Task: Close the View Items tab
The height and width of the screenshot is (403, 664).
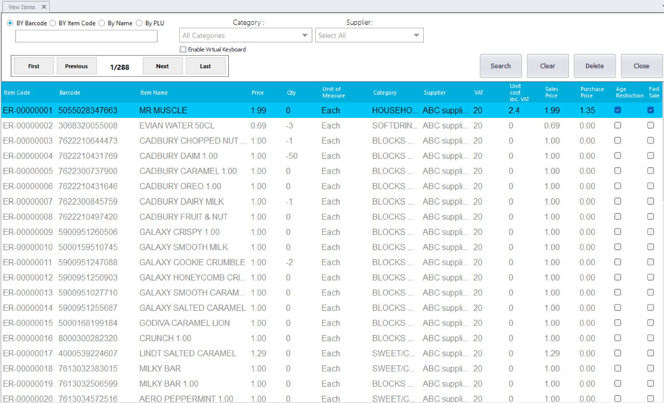Action: tap(44, 7)
